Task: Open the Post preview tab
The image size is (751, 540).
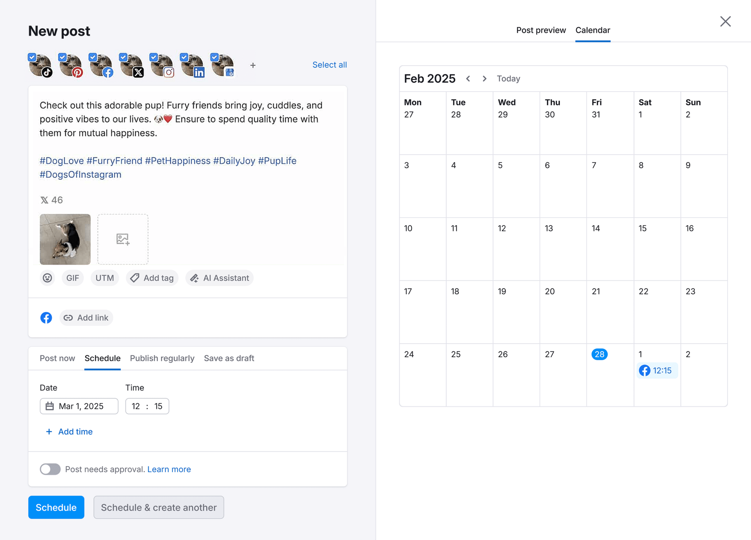Action: pos(541,30)
